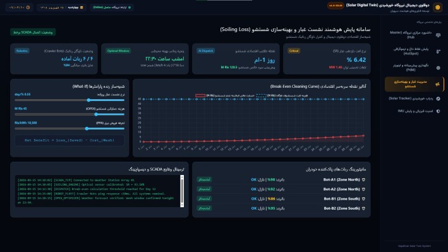Click the SCADA connection status badge
The height and width of the screenshot is (252, 448).
click(33, 32)
